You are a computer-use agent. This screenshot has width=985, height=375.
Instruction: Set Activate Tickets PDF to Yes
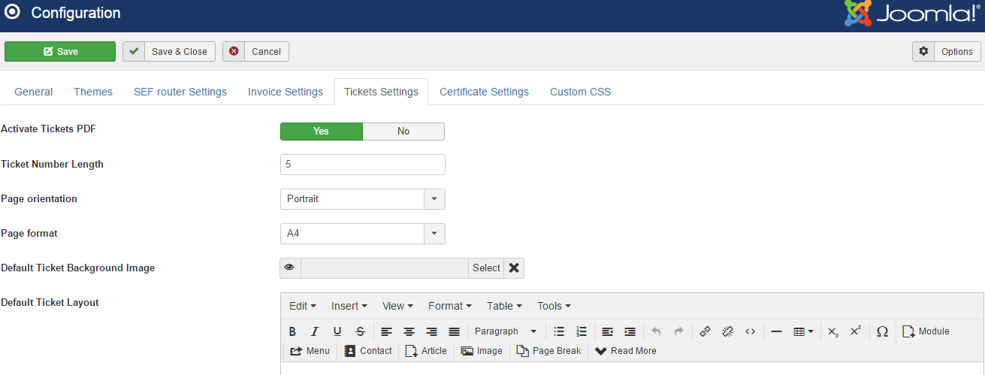click(321, 132)
